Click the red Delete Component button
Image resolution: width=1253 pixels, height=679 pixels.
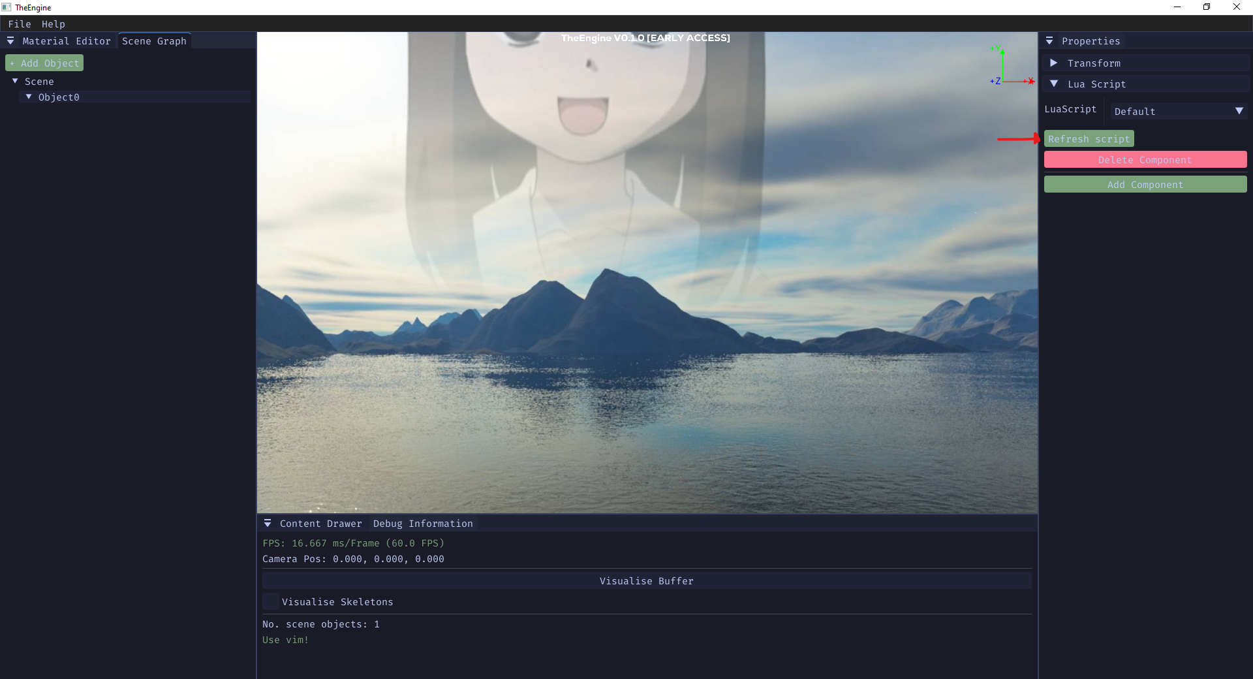[x=1145, y=160]
